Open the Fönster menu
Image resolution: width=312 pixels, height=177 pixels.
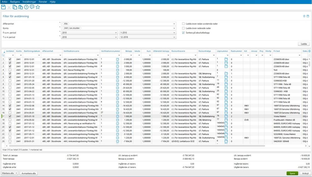[43, 2]
